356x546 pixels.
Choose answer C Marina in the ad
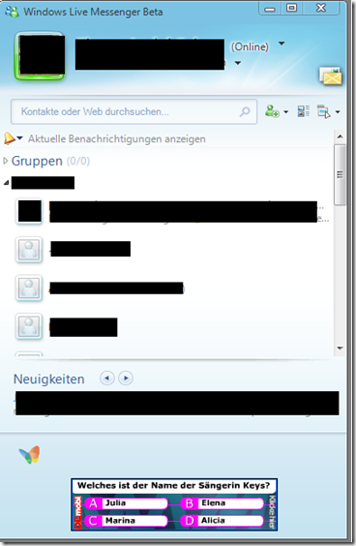point(126,521)
